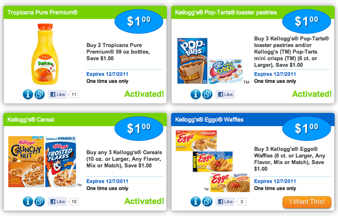Share the Kellogg's Cereal coupon
The height and width of the screenshot is (216, 338).
tap(40, 202)
